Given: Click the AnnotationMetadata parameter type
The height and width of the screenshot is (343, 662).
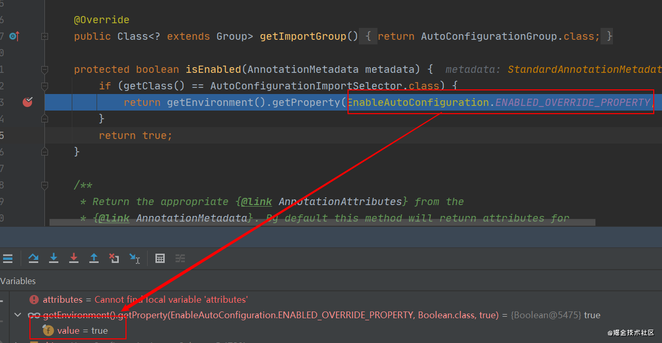Looking at the screenshot, I should (x=303, y=69).
